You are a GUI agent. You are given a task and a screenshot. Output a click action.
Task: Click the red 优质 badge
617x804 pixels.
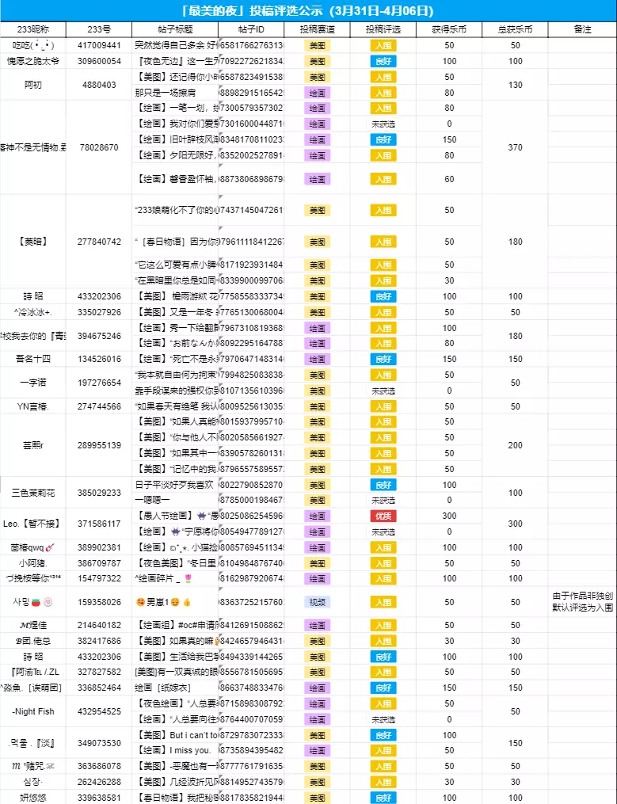coord(383,516)
